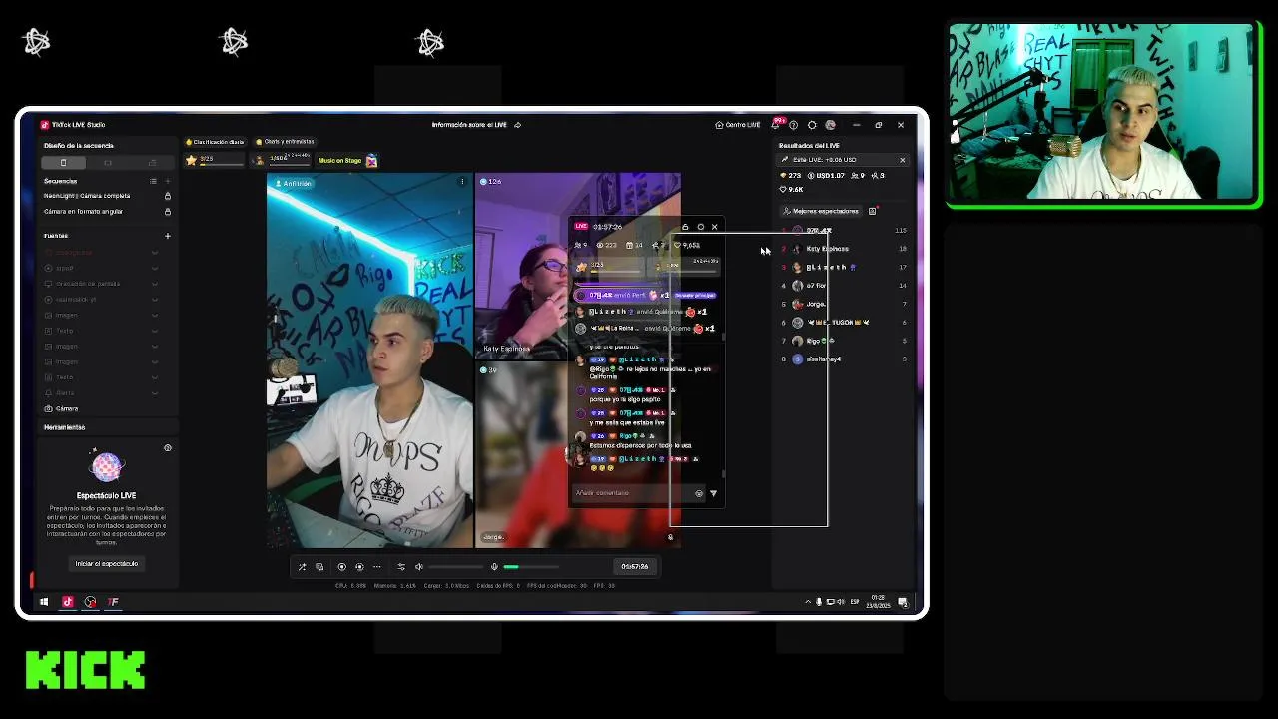The image size is (1278, 719).
Task: Click the 01:57:26 live timer button
Action: click(634, 567)
